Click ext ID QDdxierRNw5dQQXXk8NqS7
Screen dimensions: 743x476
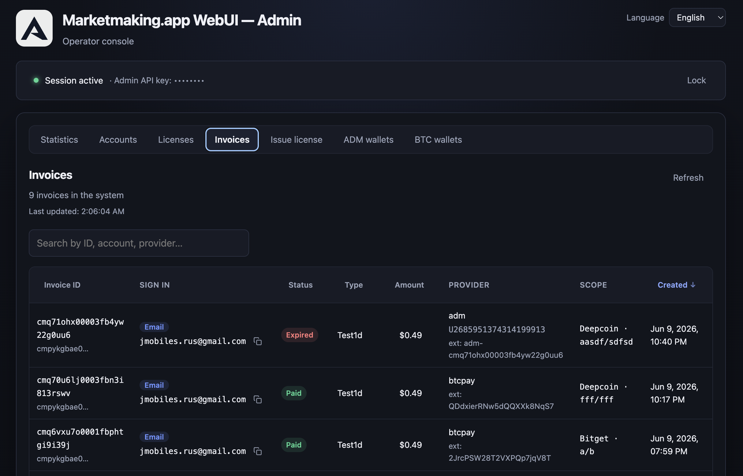(x=501, y=406)
